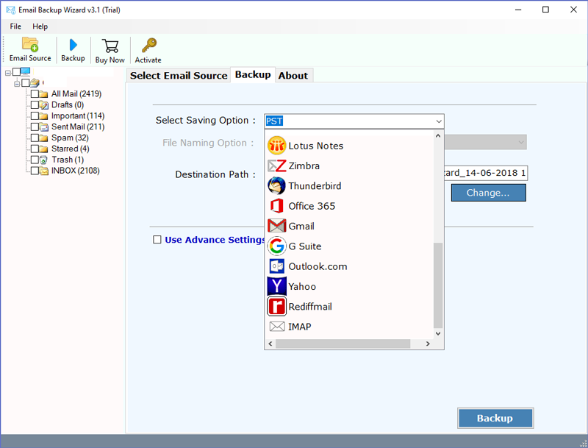This screenshot has width=588, height=448.
Task: Check the Trash (1) checkbox
Action: point(35,160)
